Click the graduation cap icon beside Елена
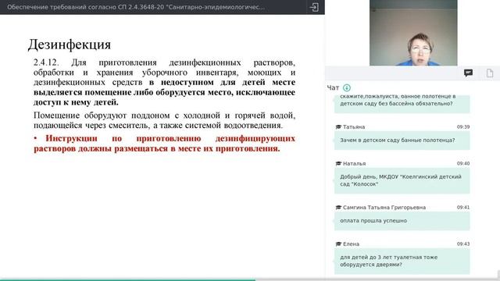The height and width of the screenshot is (281, 500). tap(338, 244)
